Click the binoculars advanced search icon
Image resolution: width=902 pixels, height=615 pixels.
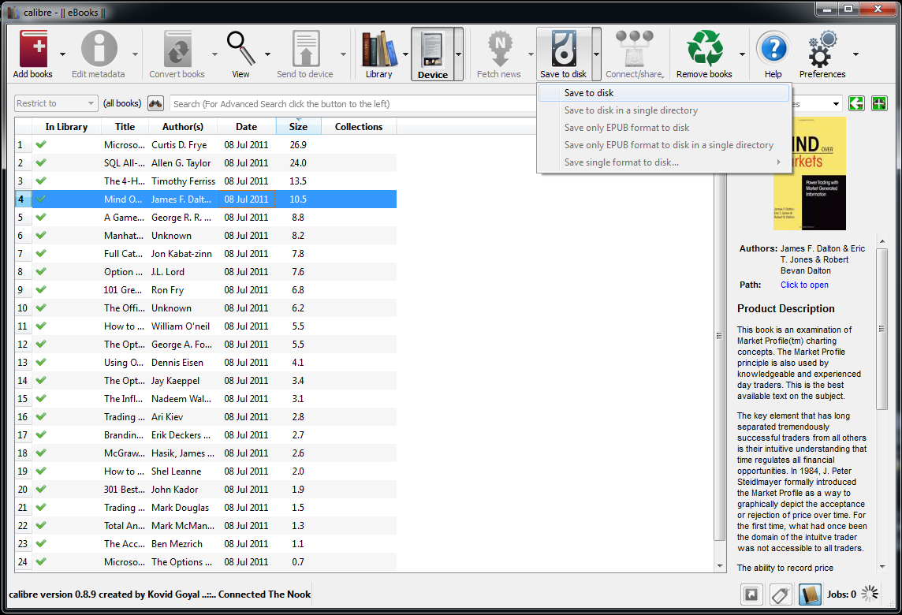(x=155, y=103)
